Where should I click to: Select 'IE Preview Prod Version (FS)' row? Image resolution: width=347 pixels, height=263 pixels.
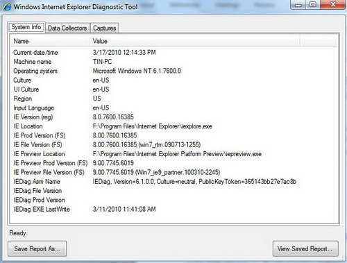click(x=51, y=163)
